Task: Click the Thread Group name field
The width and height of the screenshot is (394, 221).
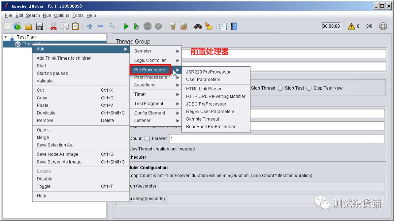Action: 283,53
